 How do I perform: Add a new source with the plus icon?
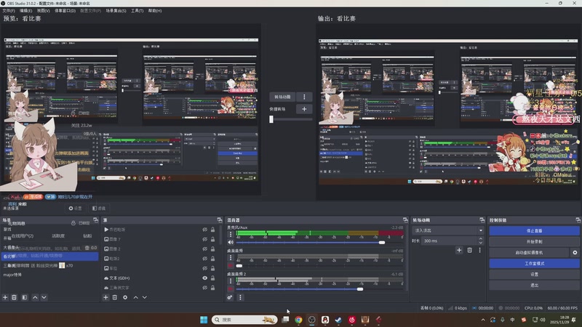click(105, 297)
